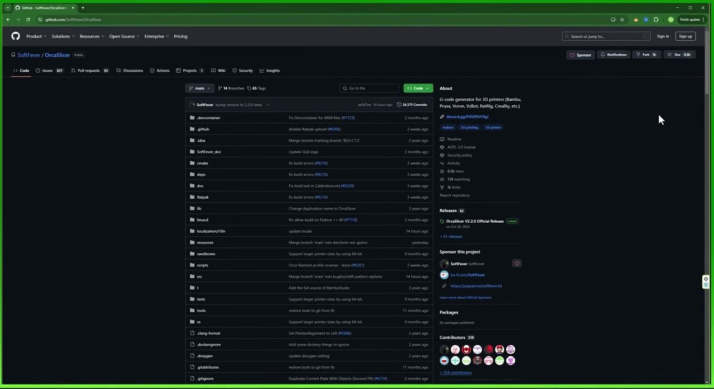714x389 pixels.
Task: Open the .devcontainer folder
Action: point(208,118)
